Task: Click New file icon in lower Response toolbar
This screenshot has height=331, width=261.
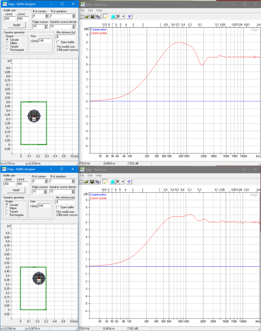Action: [x=81, y=182]
